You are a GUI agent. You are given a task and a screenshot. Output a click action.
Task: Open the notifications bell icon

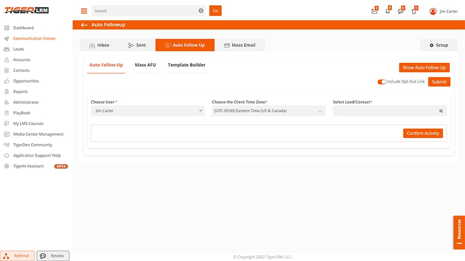387,11
